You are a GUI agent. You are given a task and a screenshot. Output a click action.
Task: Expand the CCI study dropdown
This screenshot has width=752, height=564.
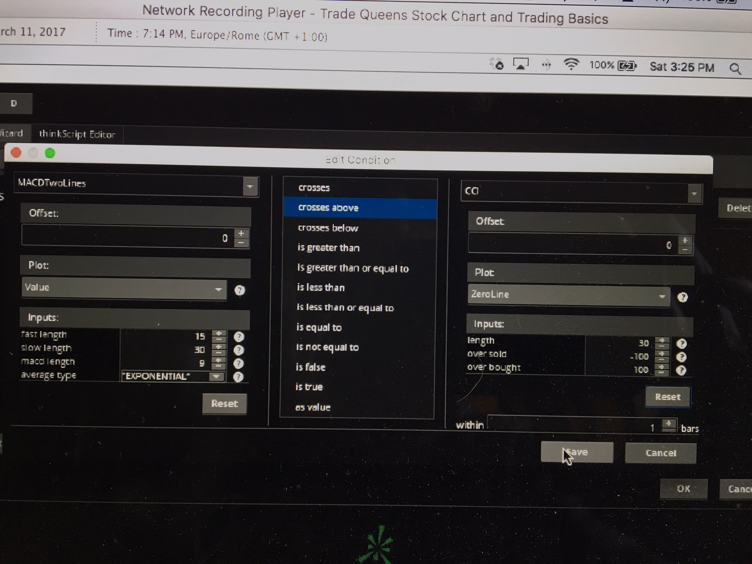click(x=694, y=194)
